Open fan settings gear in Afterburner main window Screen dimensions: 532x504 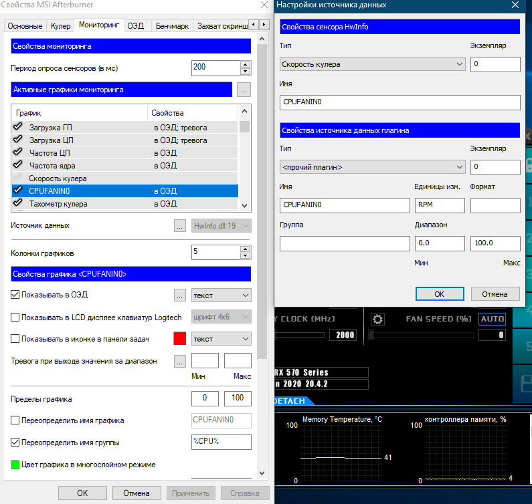(377, 319)
